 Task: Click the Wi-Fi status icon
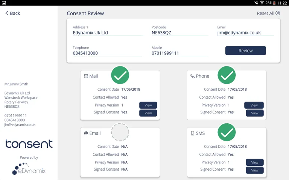[262, 3]
